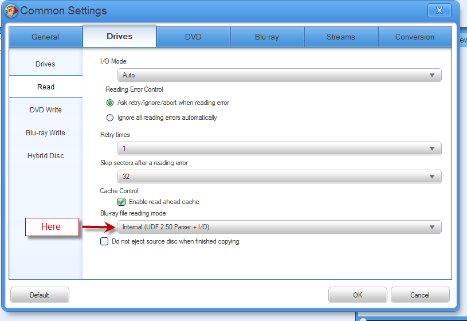Open Blu-ray Write settings in sidebar
This screenshot has height=321, width=467.
[45, 133]
